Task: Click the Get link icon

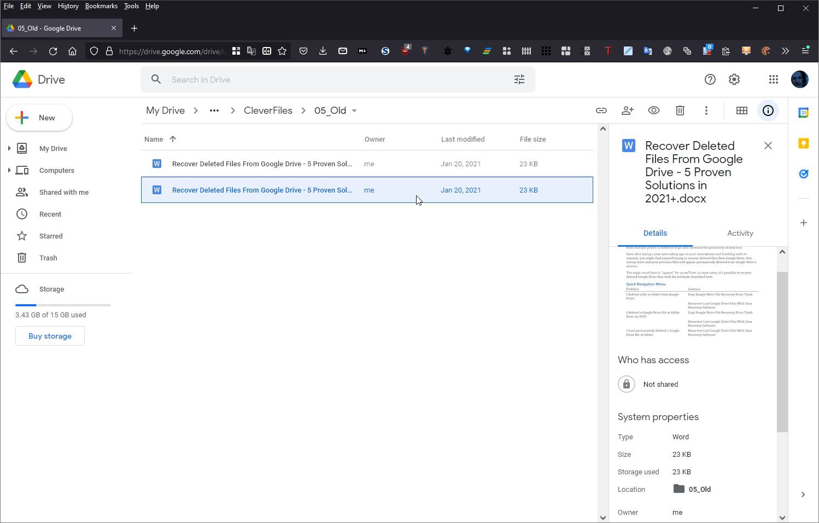Action: point(601,111)
